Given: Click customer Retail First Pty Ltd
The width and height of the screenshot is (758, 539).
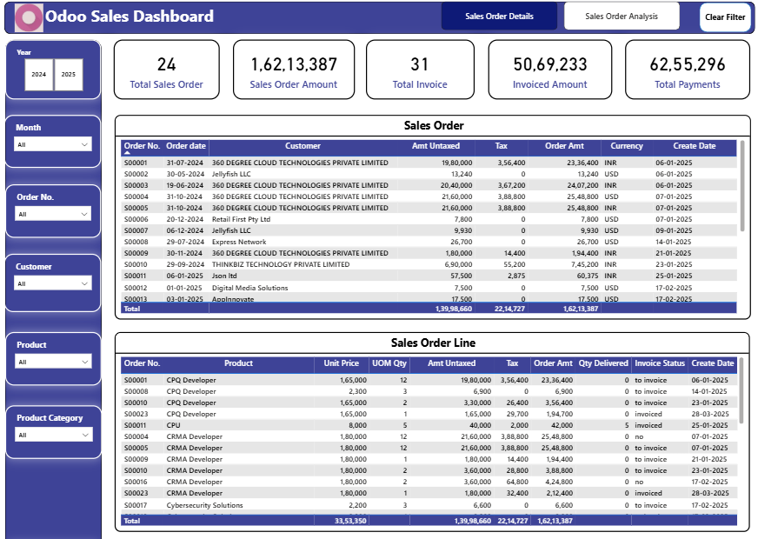Looking at the screenshot, I should click(x=241, y=219).
